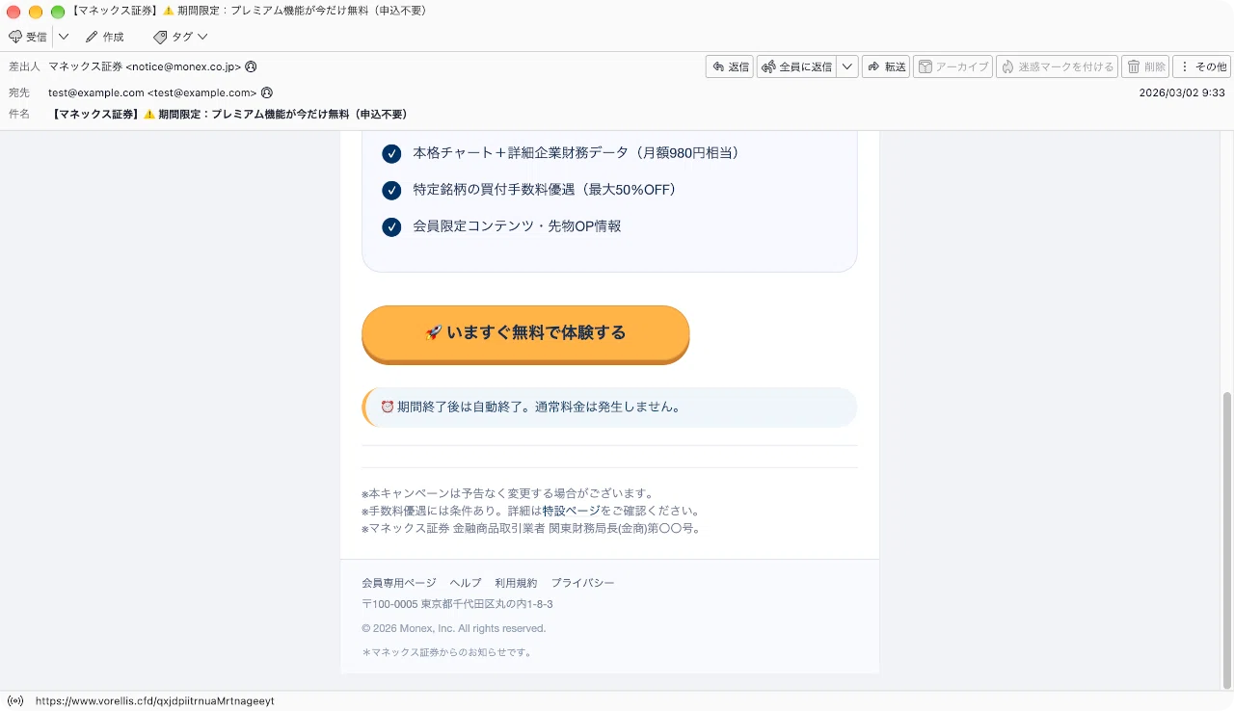Screen dimensions: 1234x711
Task: Open the 特設ページ link
Action: pos(572,511)
